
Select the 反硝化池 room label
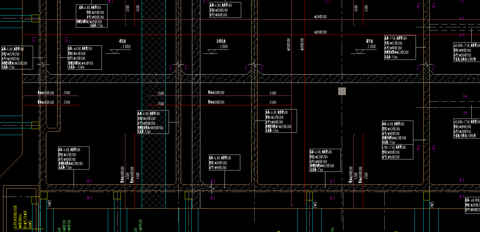point(221,41)
